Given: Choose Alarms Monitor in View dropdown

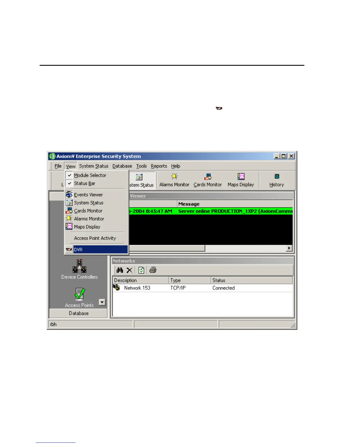Looking at the screenshot, I should [96, 219].
